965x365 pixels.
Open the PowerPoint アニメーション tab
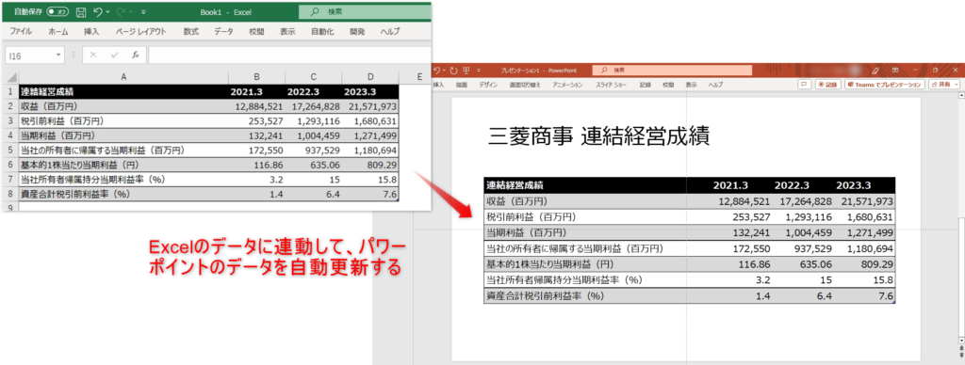click(567, 85)
